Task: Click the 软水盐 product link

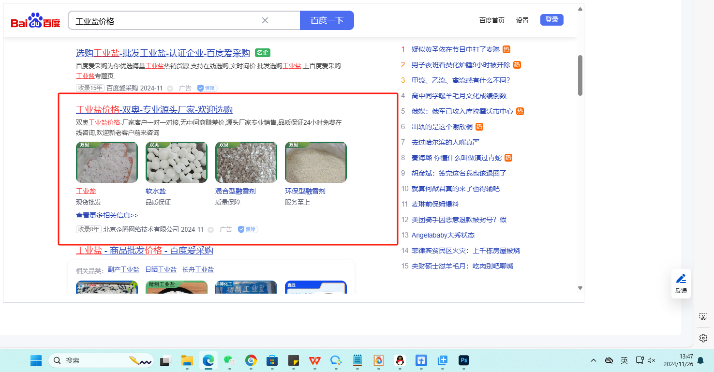Action: [x=156, y=191]
